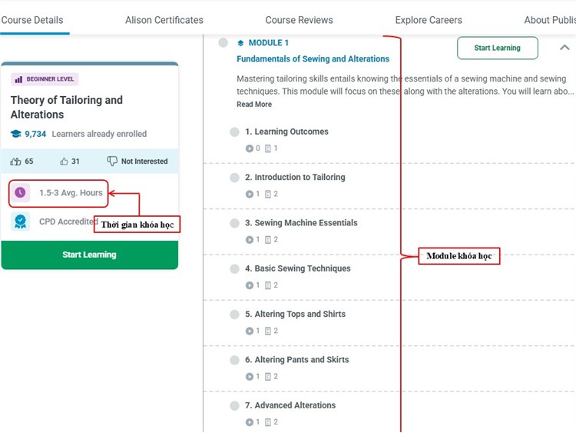Click the video icon under Learning Outcomes
This screenshot has height=433, width=576.
click(249, 148)
